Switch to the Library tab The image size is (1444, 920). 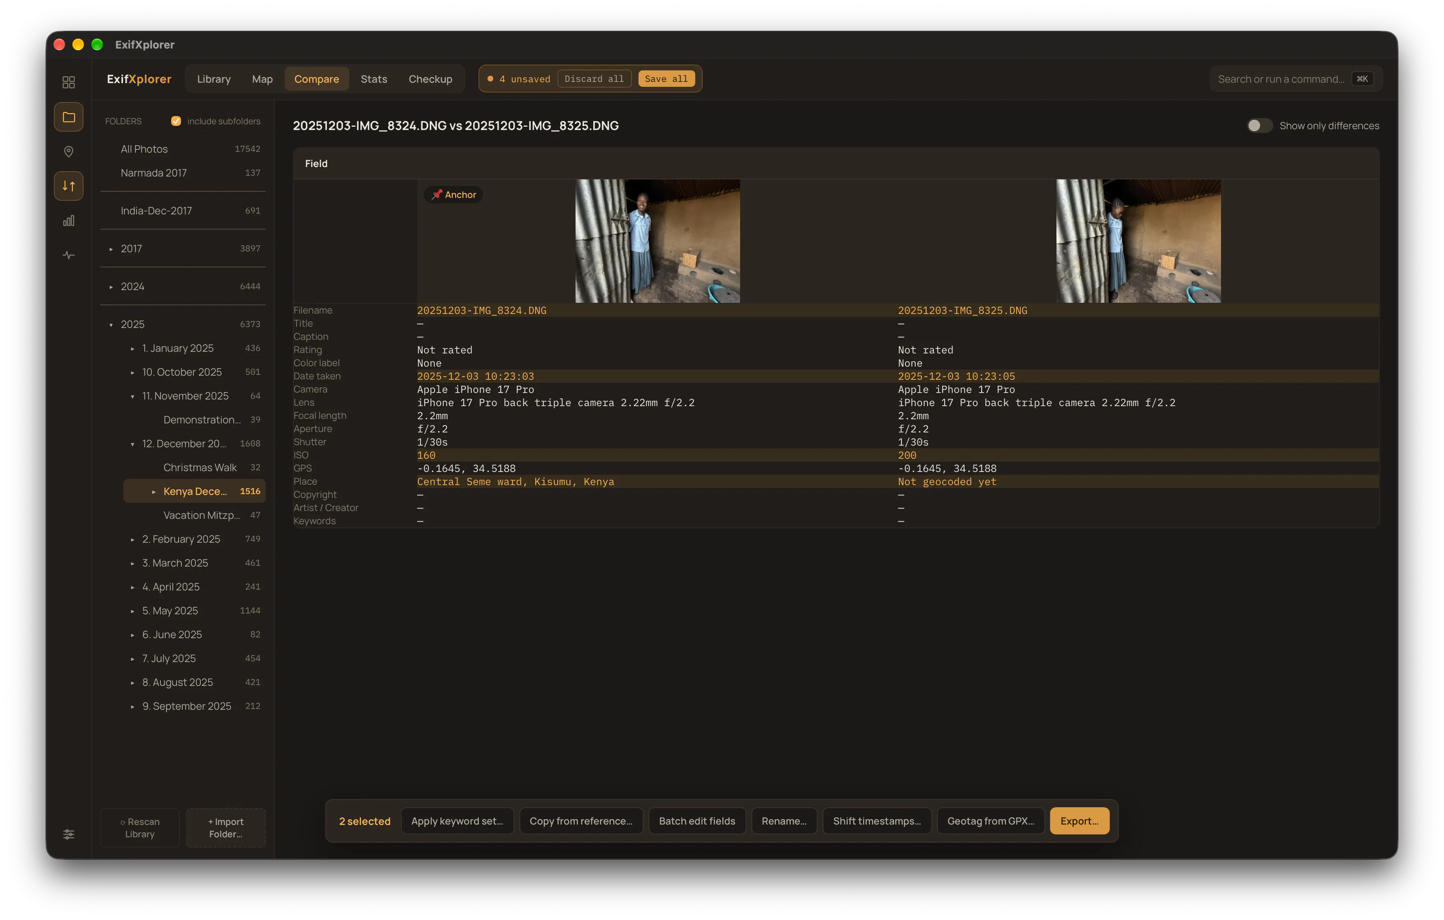pyautogui.click(x=214, y=79)
